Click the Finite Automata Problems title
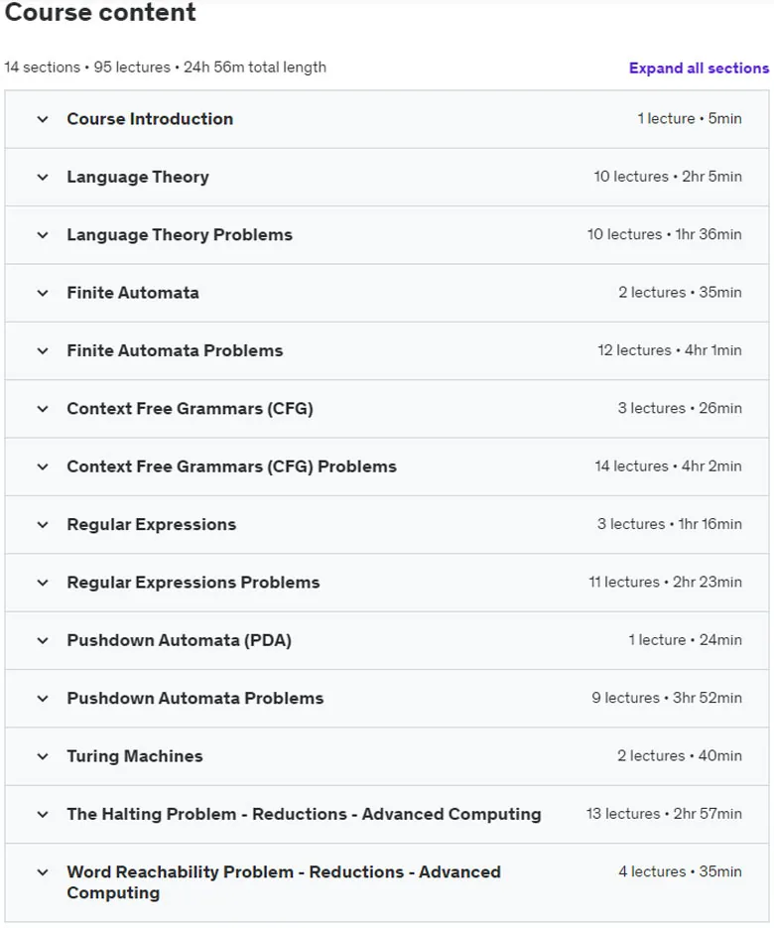The height and width of the screenshot is (928, 774). click(x=176, y=351)
